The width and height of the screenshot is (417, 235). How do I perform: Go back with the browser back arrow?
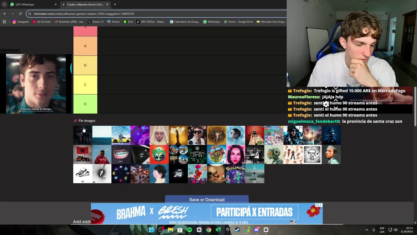(x=5, y=14)
